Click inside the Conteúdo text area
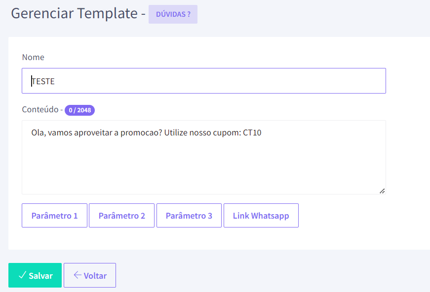This screenshot has width=430, height=292. (204, 157)
